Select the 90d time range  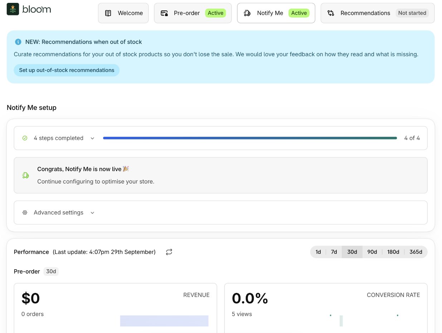pos(372,252)
